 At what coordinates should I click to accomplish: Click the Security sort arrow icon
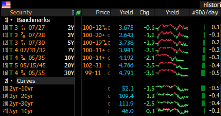point(73,13)
